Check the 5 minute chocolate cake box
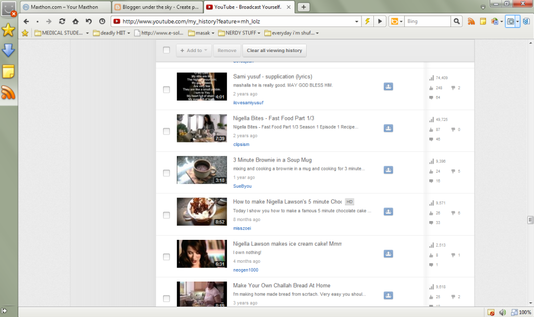The image size is (534, 317). [166, 215]
